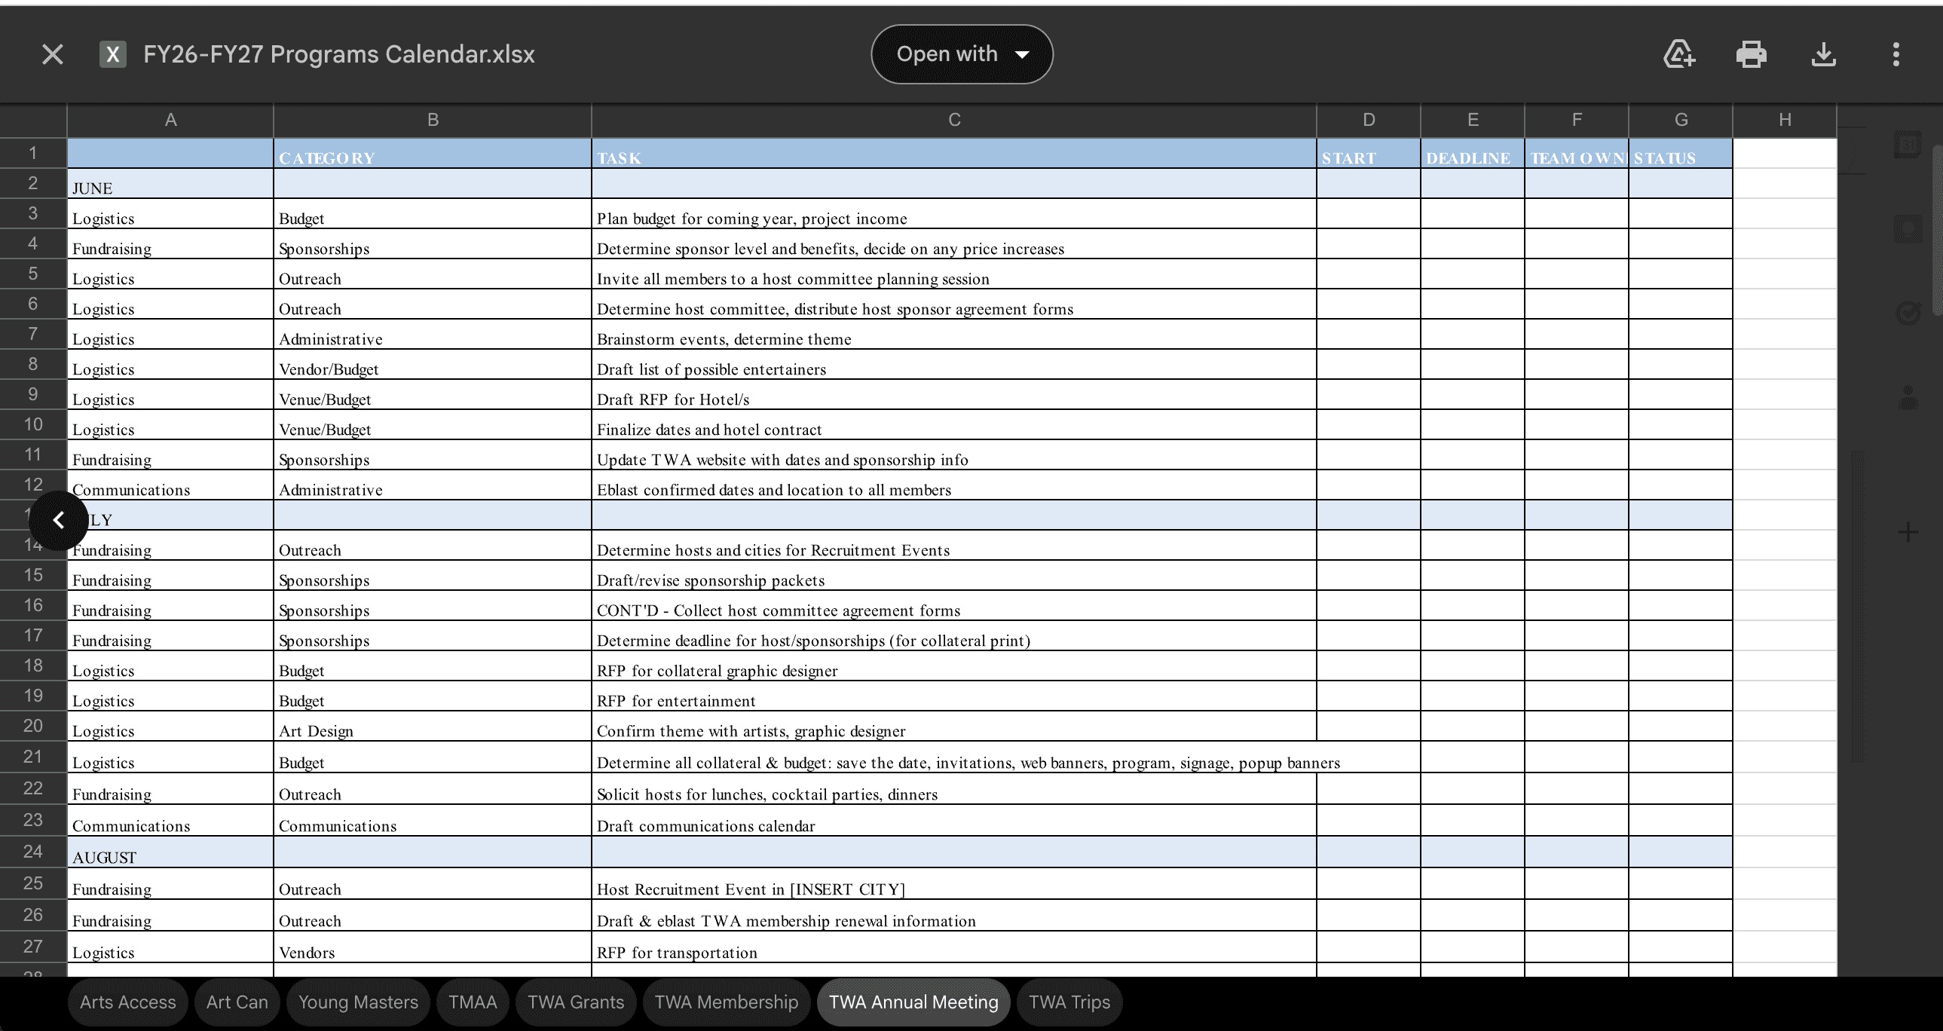Click the Excel file type icon

tap(112, 54)
